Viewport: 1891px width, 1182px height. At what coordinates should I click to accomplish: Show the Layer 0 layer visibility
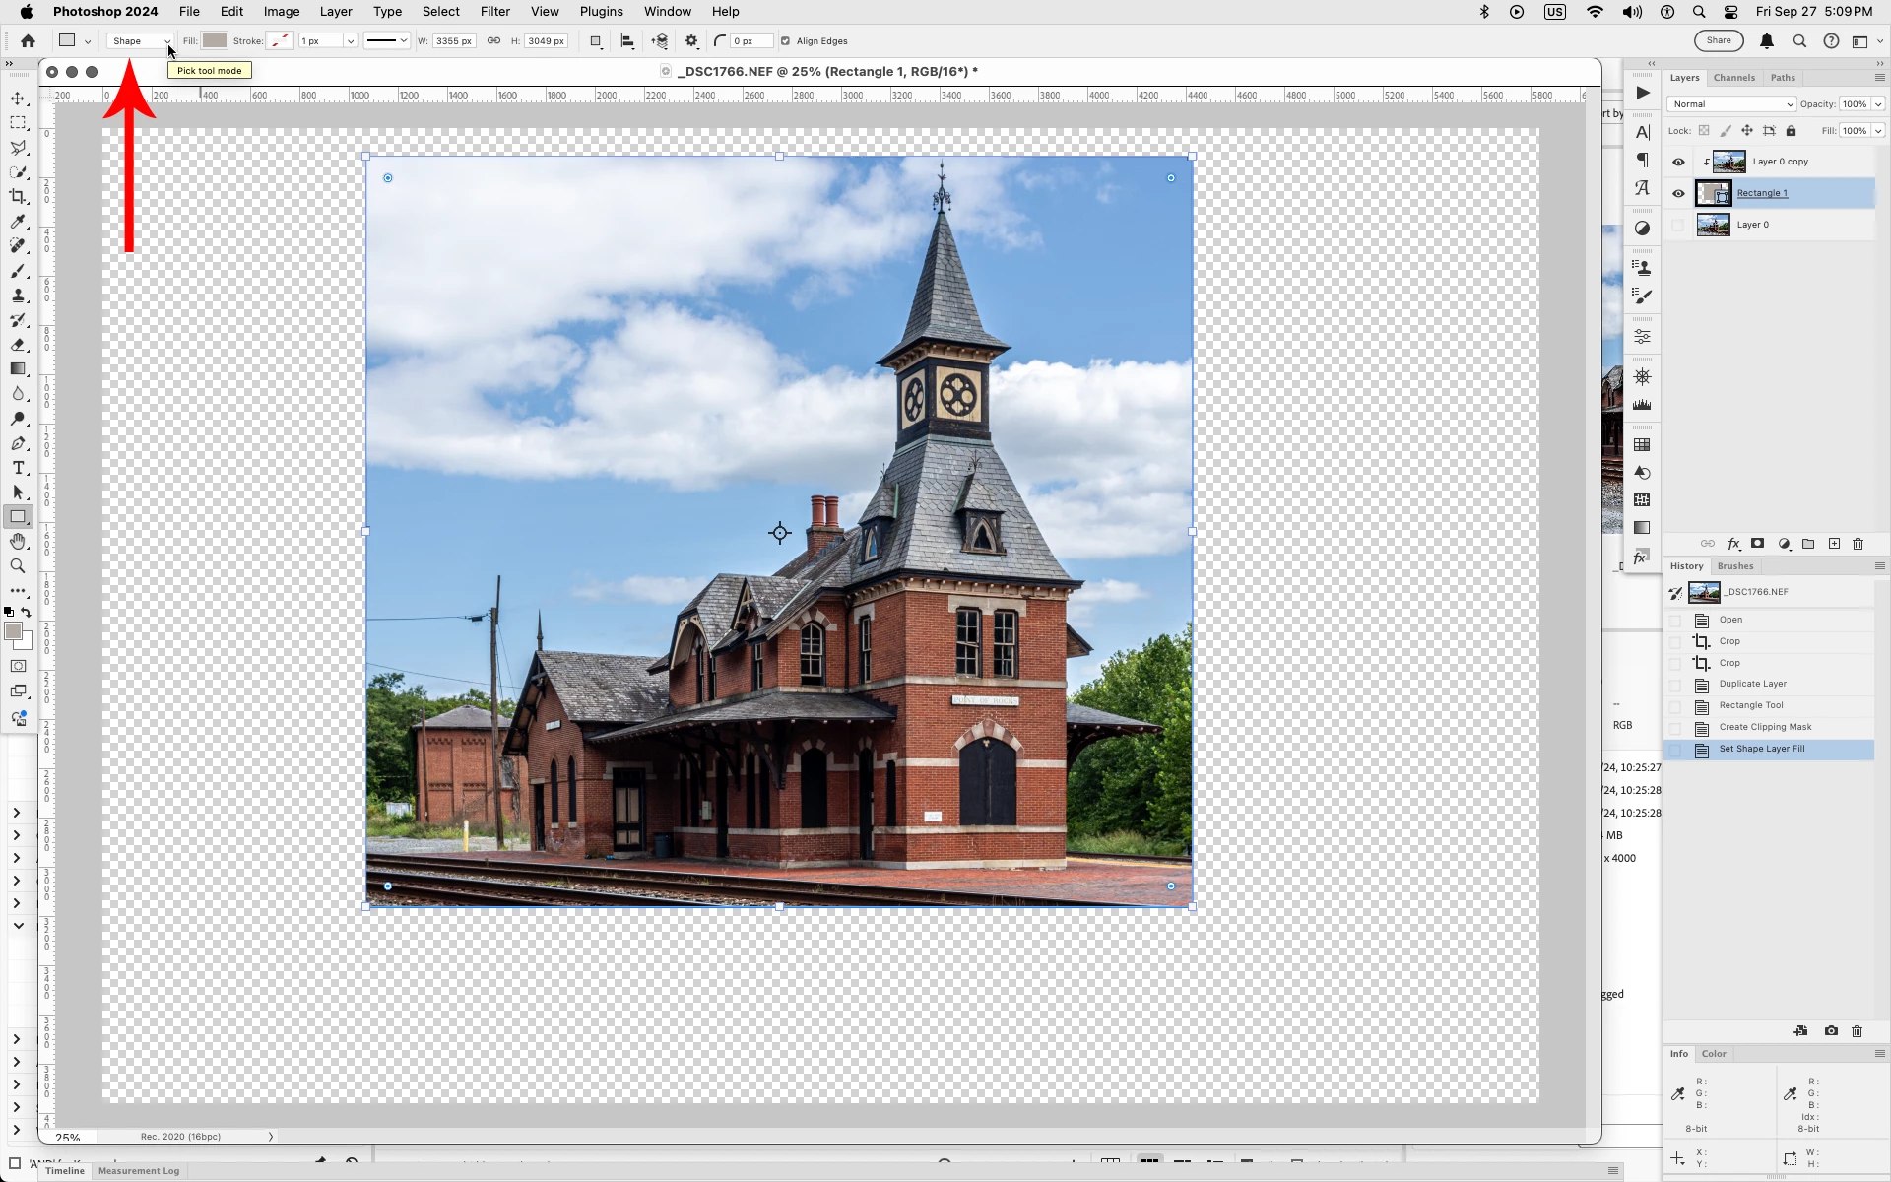click(x=1678, y=225)
